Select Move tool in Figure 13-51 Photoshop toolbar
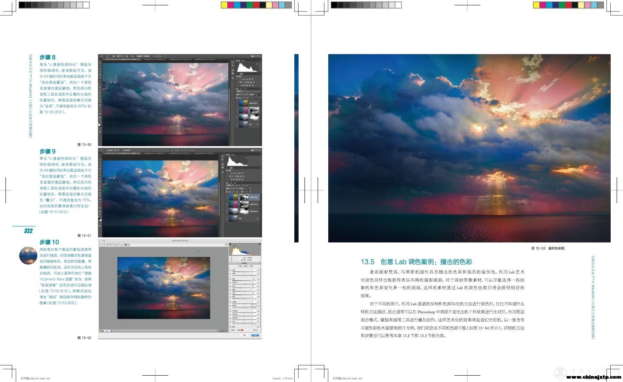The width and height of the screenshot is (623, 382). point(100,156)
